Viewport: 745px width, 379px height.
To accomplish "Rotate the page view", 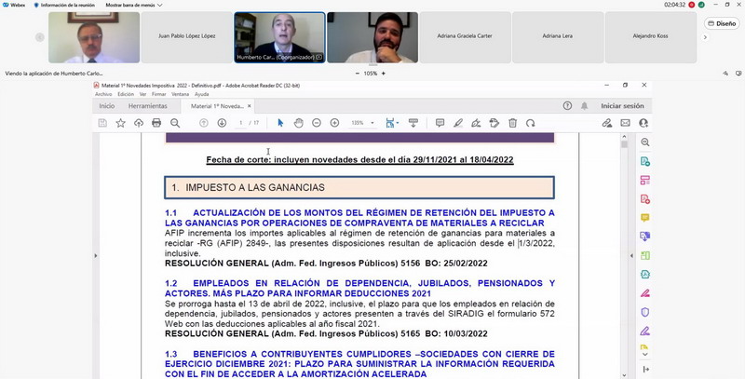I will 530,123.
